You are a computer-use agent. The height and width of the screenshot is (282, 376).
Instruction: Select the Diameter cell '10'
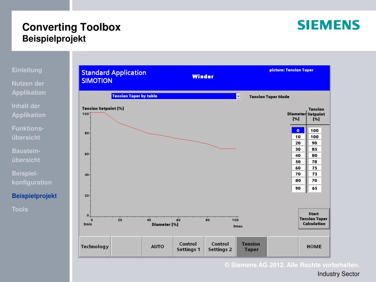tap(298, 137)
